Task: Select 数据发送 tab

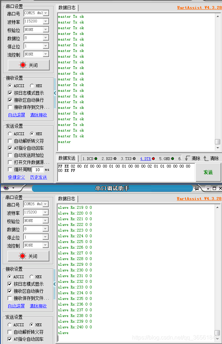Action: (x=67, y=158)
